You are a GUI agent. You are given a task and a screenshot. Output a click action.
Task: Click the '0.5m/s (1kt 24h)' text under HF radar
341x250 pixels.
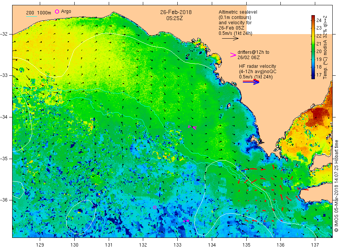tap(256, 77)
